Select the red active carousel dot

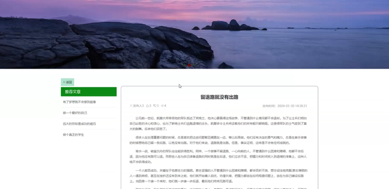[x=189, y=65]
